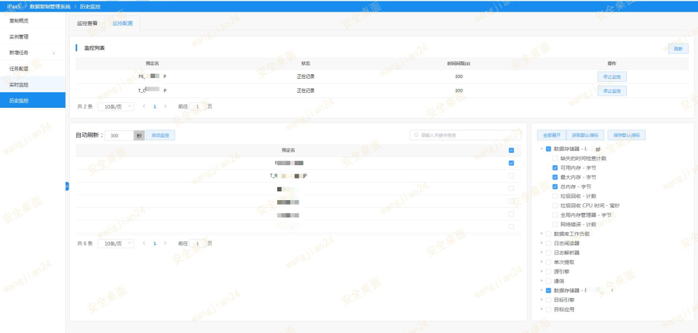Click 停止监控 for the PE_ row
The image size is (698, 333).
[x=611, y=77]
